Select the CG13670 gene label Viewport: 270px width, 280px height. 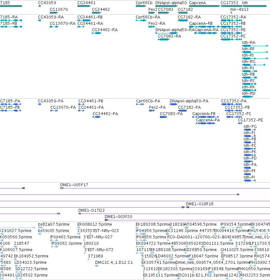tap(59, 10)
